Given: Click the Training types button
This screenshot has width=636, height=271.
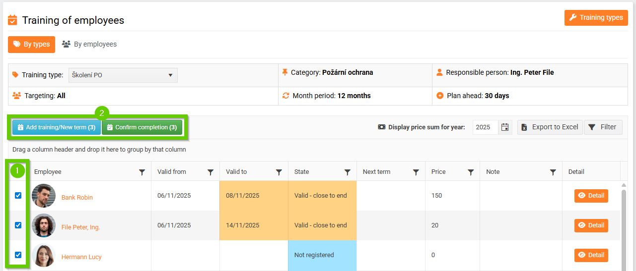Looking at the screenshot, I should [x=596, y=18].
